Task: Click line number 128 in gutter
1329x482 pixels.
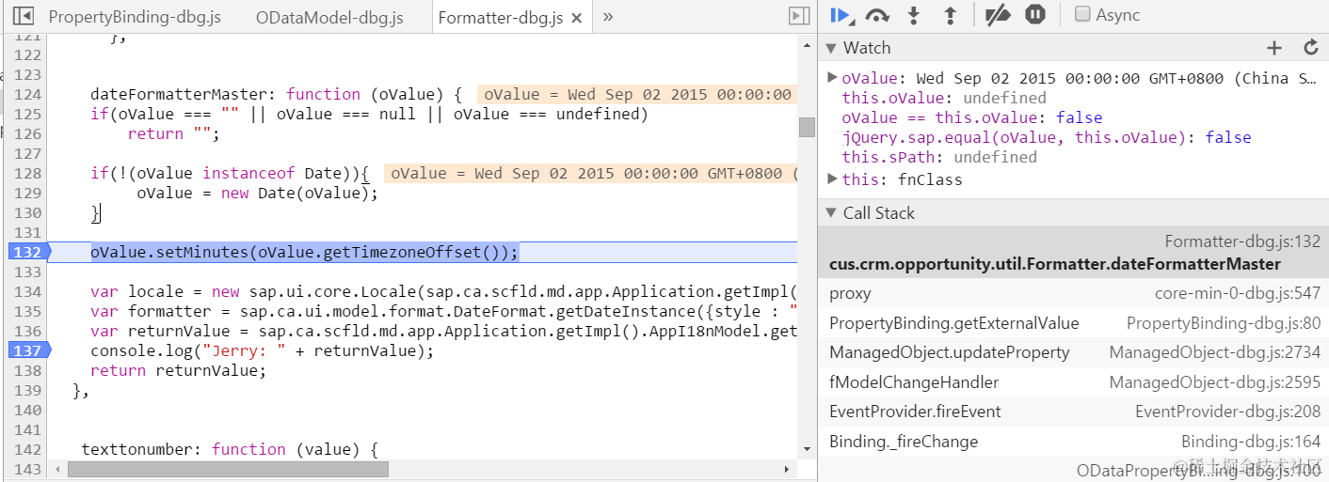Action: tap(28, 173)
